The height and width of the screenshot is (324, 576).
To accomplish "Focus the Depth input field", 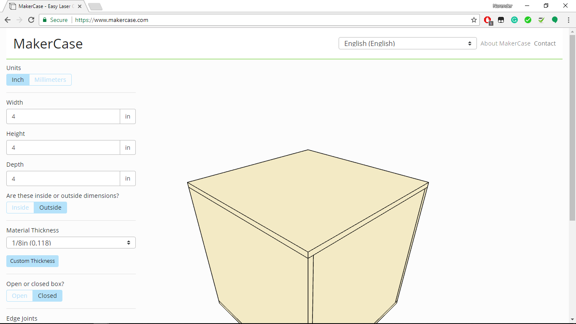I will click(x=63, y=178).
